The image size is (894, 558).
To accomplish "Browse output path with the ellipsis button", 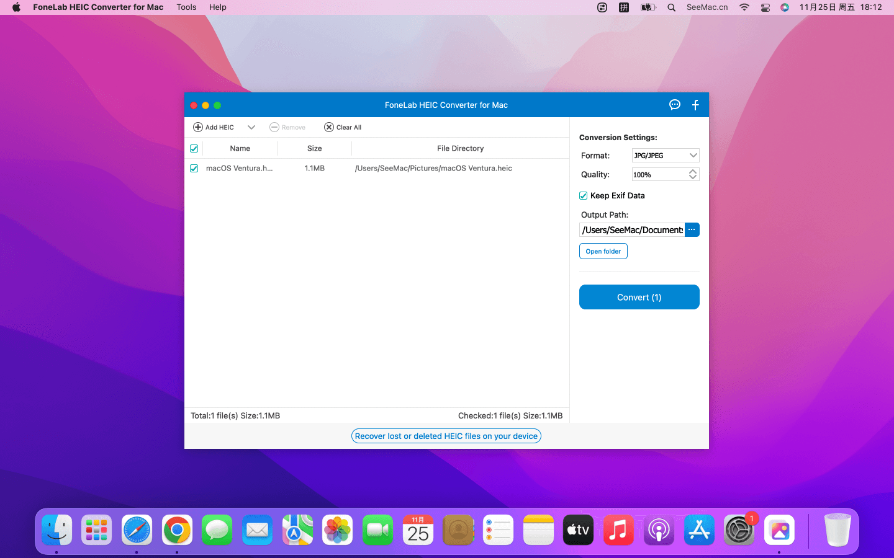I will [692, 230].
